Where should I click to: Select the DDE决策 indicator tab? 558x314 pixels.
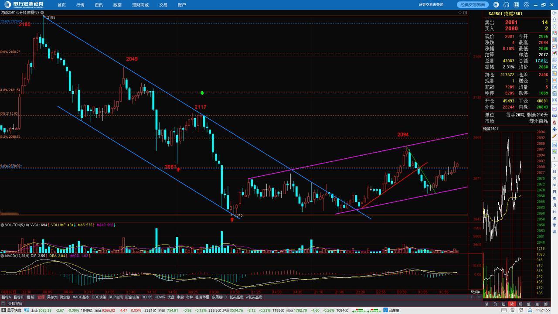pos(99,297)
